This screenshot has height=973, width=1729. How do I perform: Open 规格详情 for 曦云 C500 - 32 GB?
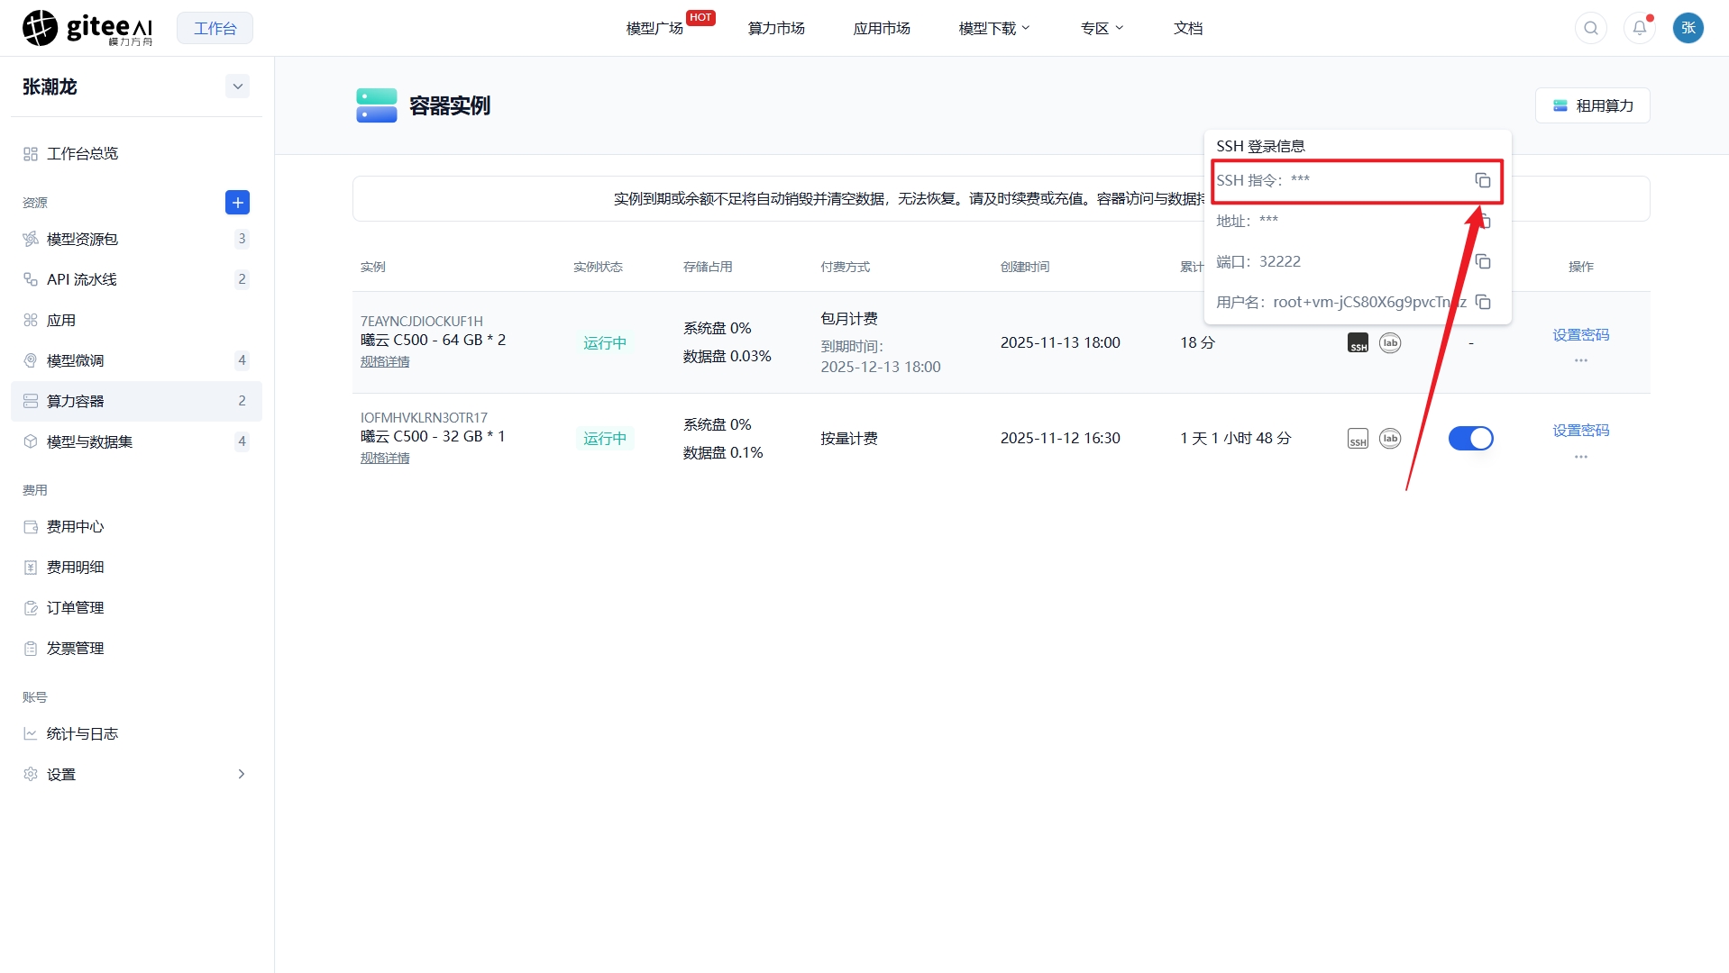click(385, 458)
